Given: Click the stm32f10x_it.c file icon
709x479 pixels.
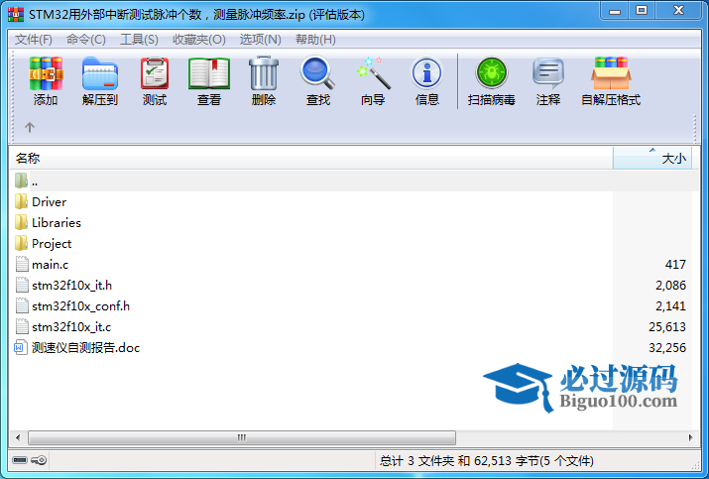Looking at the screenshot, I should coord(22,326).
